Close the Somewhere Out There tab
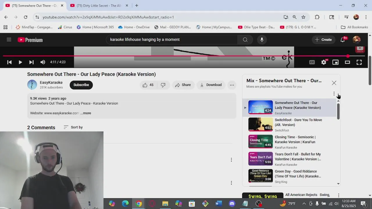Viewport: 372px width, 209px height. 62,6
